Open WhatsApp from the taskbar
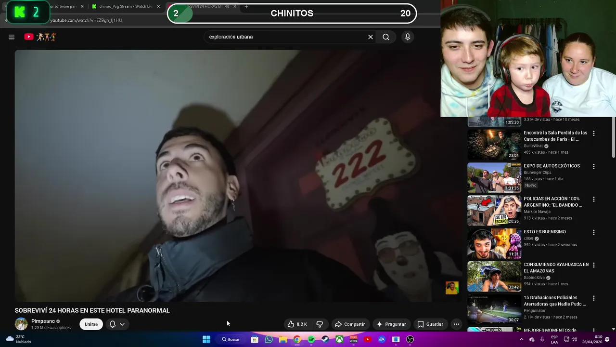 (x=269, y=339)
